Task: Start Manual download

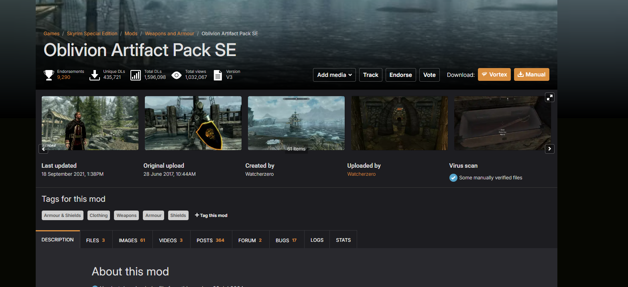Action: point(532,74)
